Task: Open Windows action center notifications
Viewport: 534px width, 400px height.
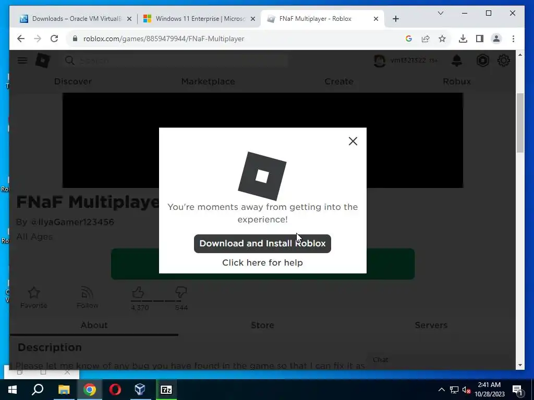Action: coord(518,390)
